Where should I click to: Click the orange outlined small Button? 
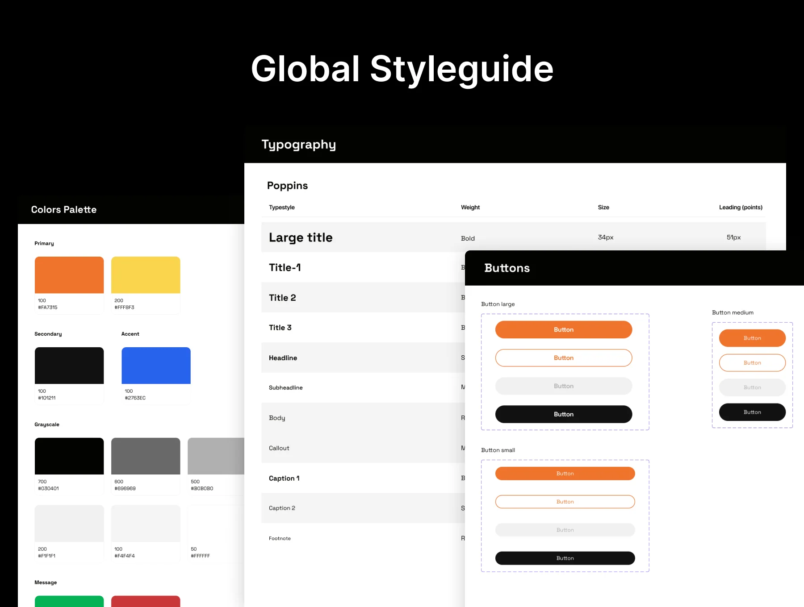565,502
